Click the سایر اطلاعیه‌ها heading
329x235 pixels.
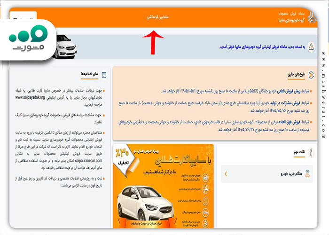[x=90, y=74]
